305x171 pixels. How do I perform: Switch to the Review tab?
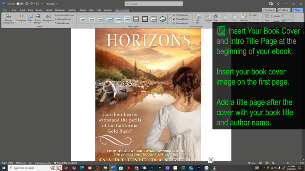83,10
